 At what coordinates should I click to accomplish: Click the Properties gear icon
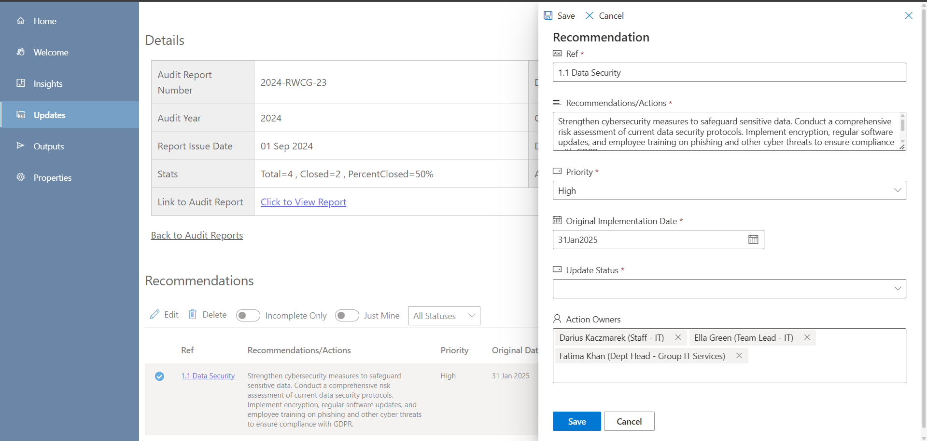click(x=20, y=177)
